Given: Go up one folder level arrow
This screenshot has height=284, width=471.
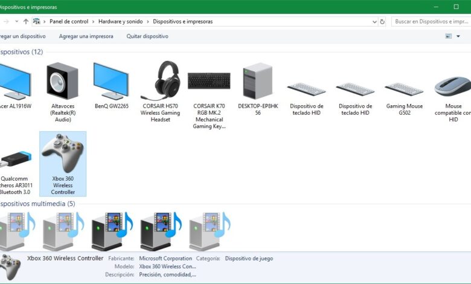Looking at the screenshot, I should point(26,22).
